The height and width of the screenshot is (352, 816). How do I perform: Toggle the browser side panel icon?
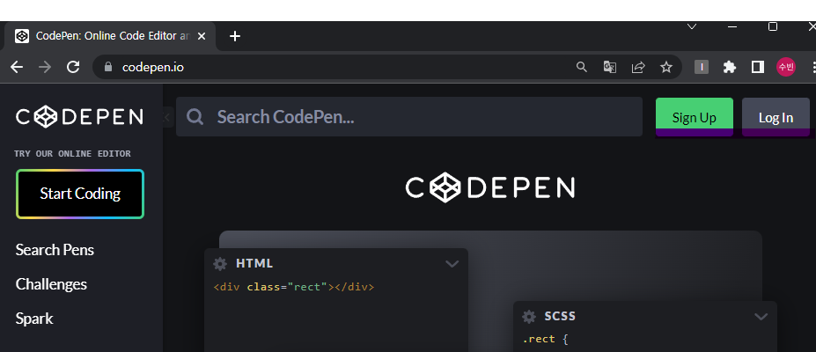click(x=758, y=67)
